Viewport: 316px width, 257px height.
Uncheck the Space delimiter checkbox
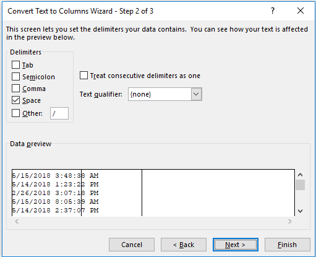pos(15,100)
